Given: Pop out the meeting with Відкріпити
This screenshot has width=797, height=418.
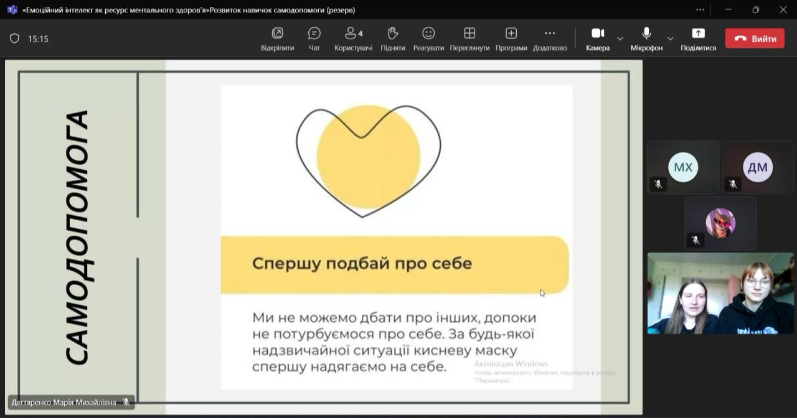Looking at the screenshot, I should 277,39.
